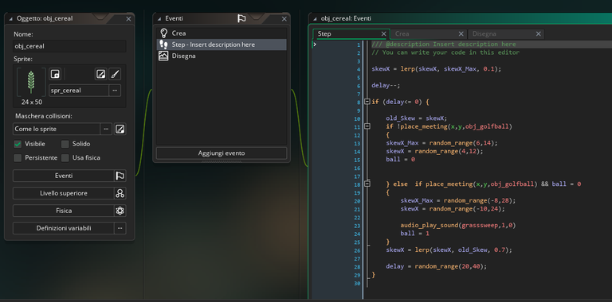Click the picture icon of Disegna event

coord(163,56)
